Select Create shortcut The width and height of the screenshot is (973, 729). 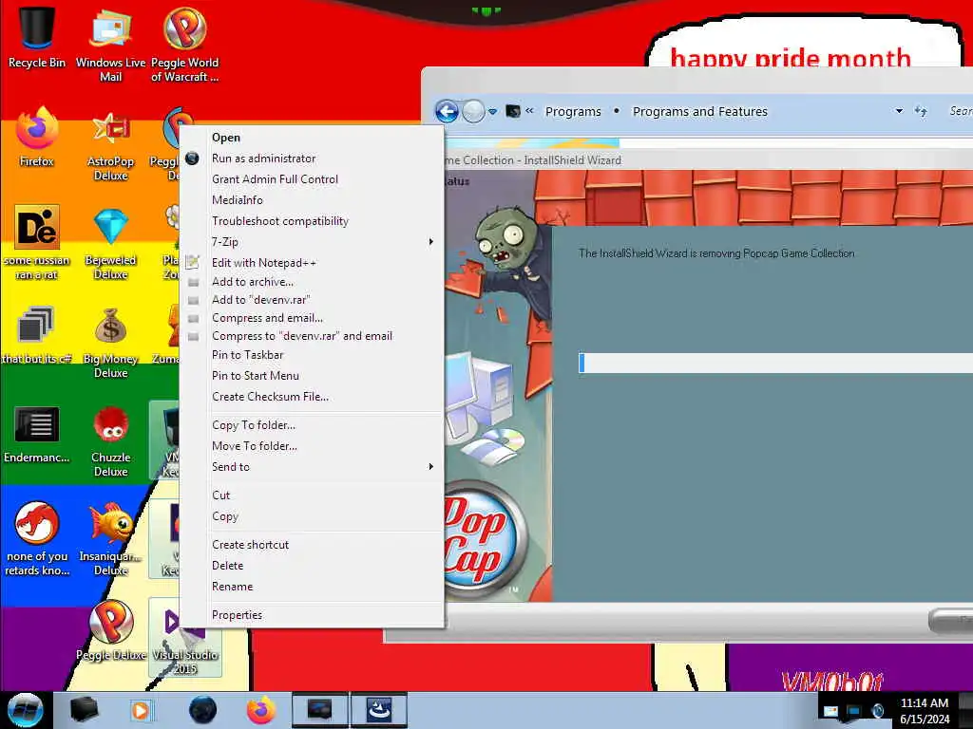[250, 545]
